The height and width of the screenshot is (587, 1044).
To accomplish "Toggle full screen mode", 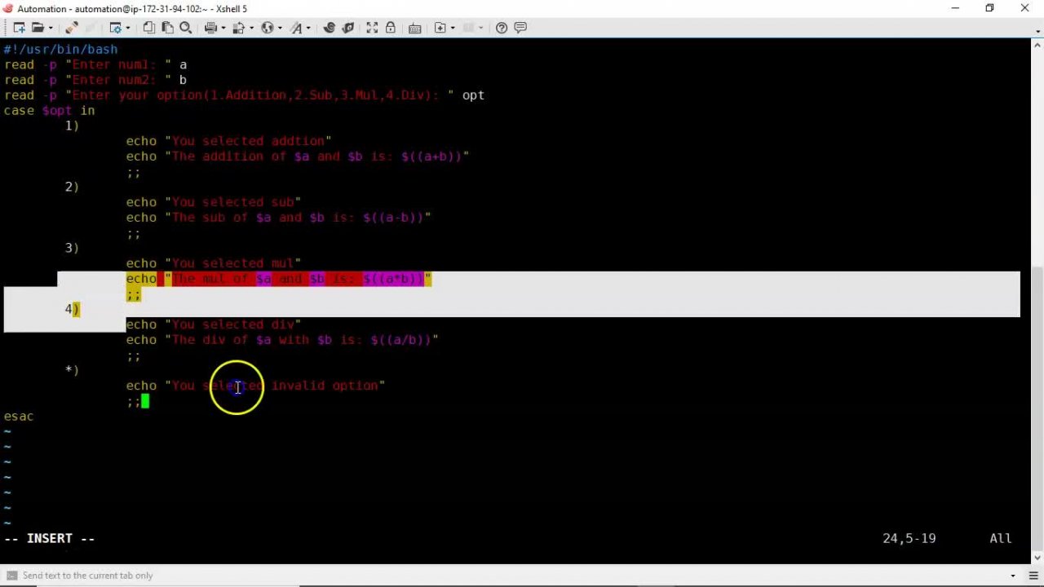I will (x=370, y=28).
